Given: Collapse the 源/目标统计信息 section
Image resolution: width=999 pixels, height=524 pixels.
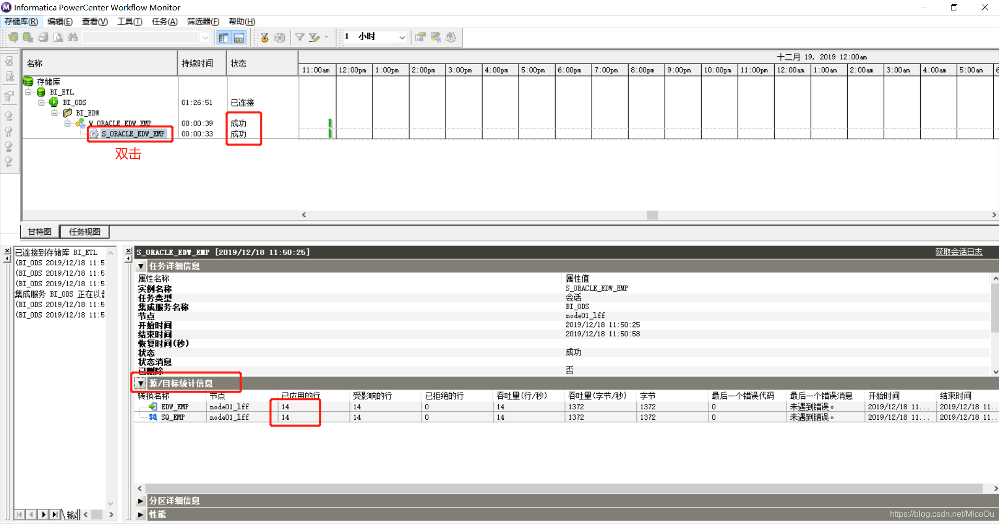Looking at the screenshot, I should pyautogui.click(x=141, y=384).
